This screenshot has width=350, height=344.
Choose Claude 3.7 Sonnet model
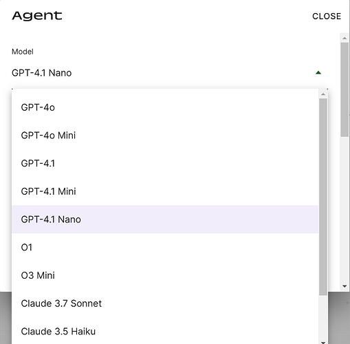coord(165,303)
